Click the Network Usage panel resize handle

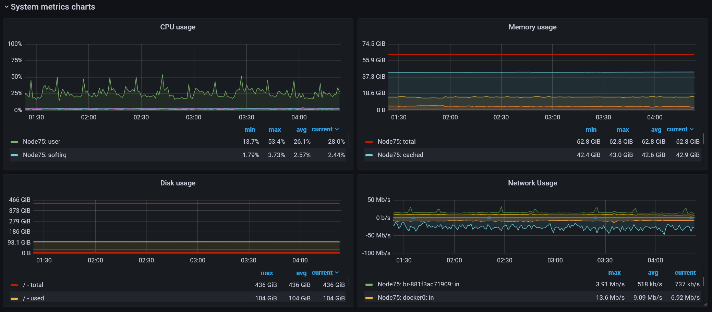tap(705, 304)
